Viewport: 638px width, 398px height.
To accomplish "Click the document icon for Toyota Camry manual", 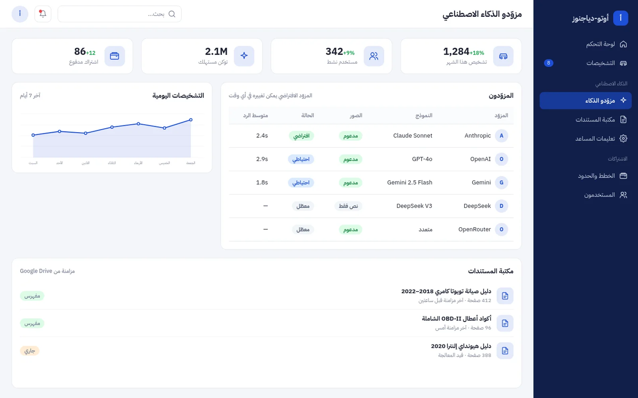I will tap(505, 296).
